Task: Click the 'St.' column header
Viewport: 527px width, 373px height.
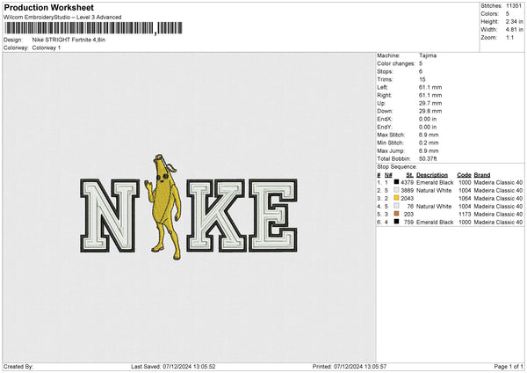Action: point(409,175)
